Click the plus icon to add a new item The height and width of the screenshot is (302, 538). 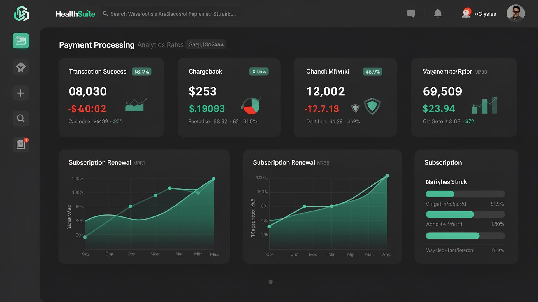click(21, 93)
